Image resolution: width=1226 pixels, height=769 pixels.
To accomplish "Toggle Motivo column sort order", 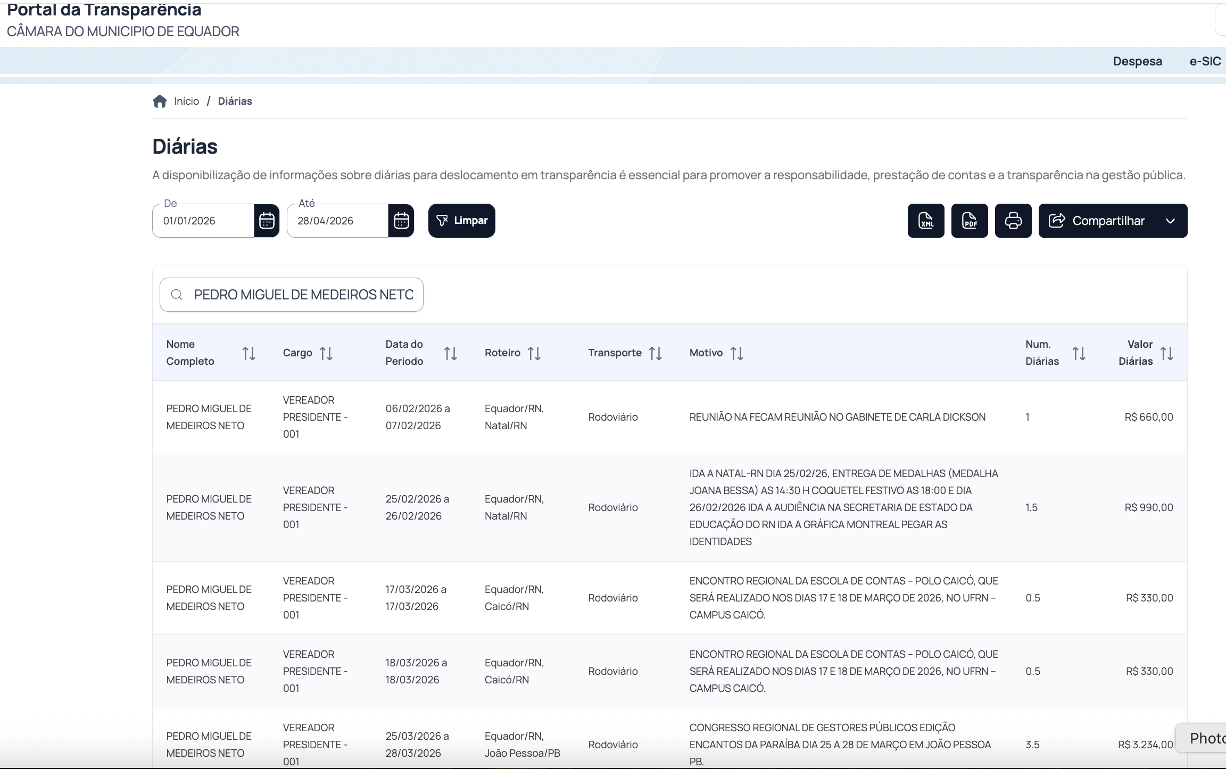I will [737, 353].
